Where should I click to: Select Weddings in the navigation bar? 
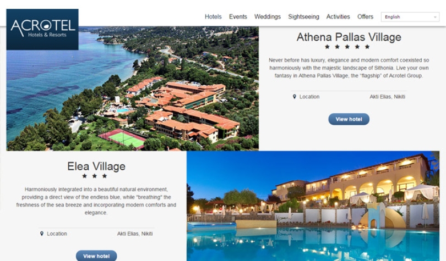(268, 16)
